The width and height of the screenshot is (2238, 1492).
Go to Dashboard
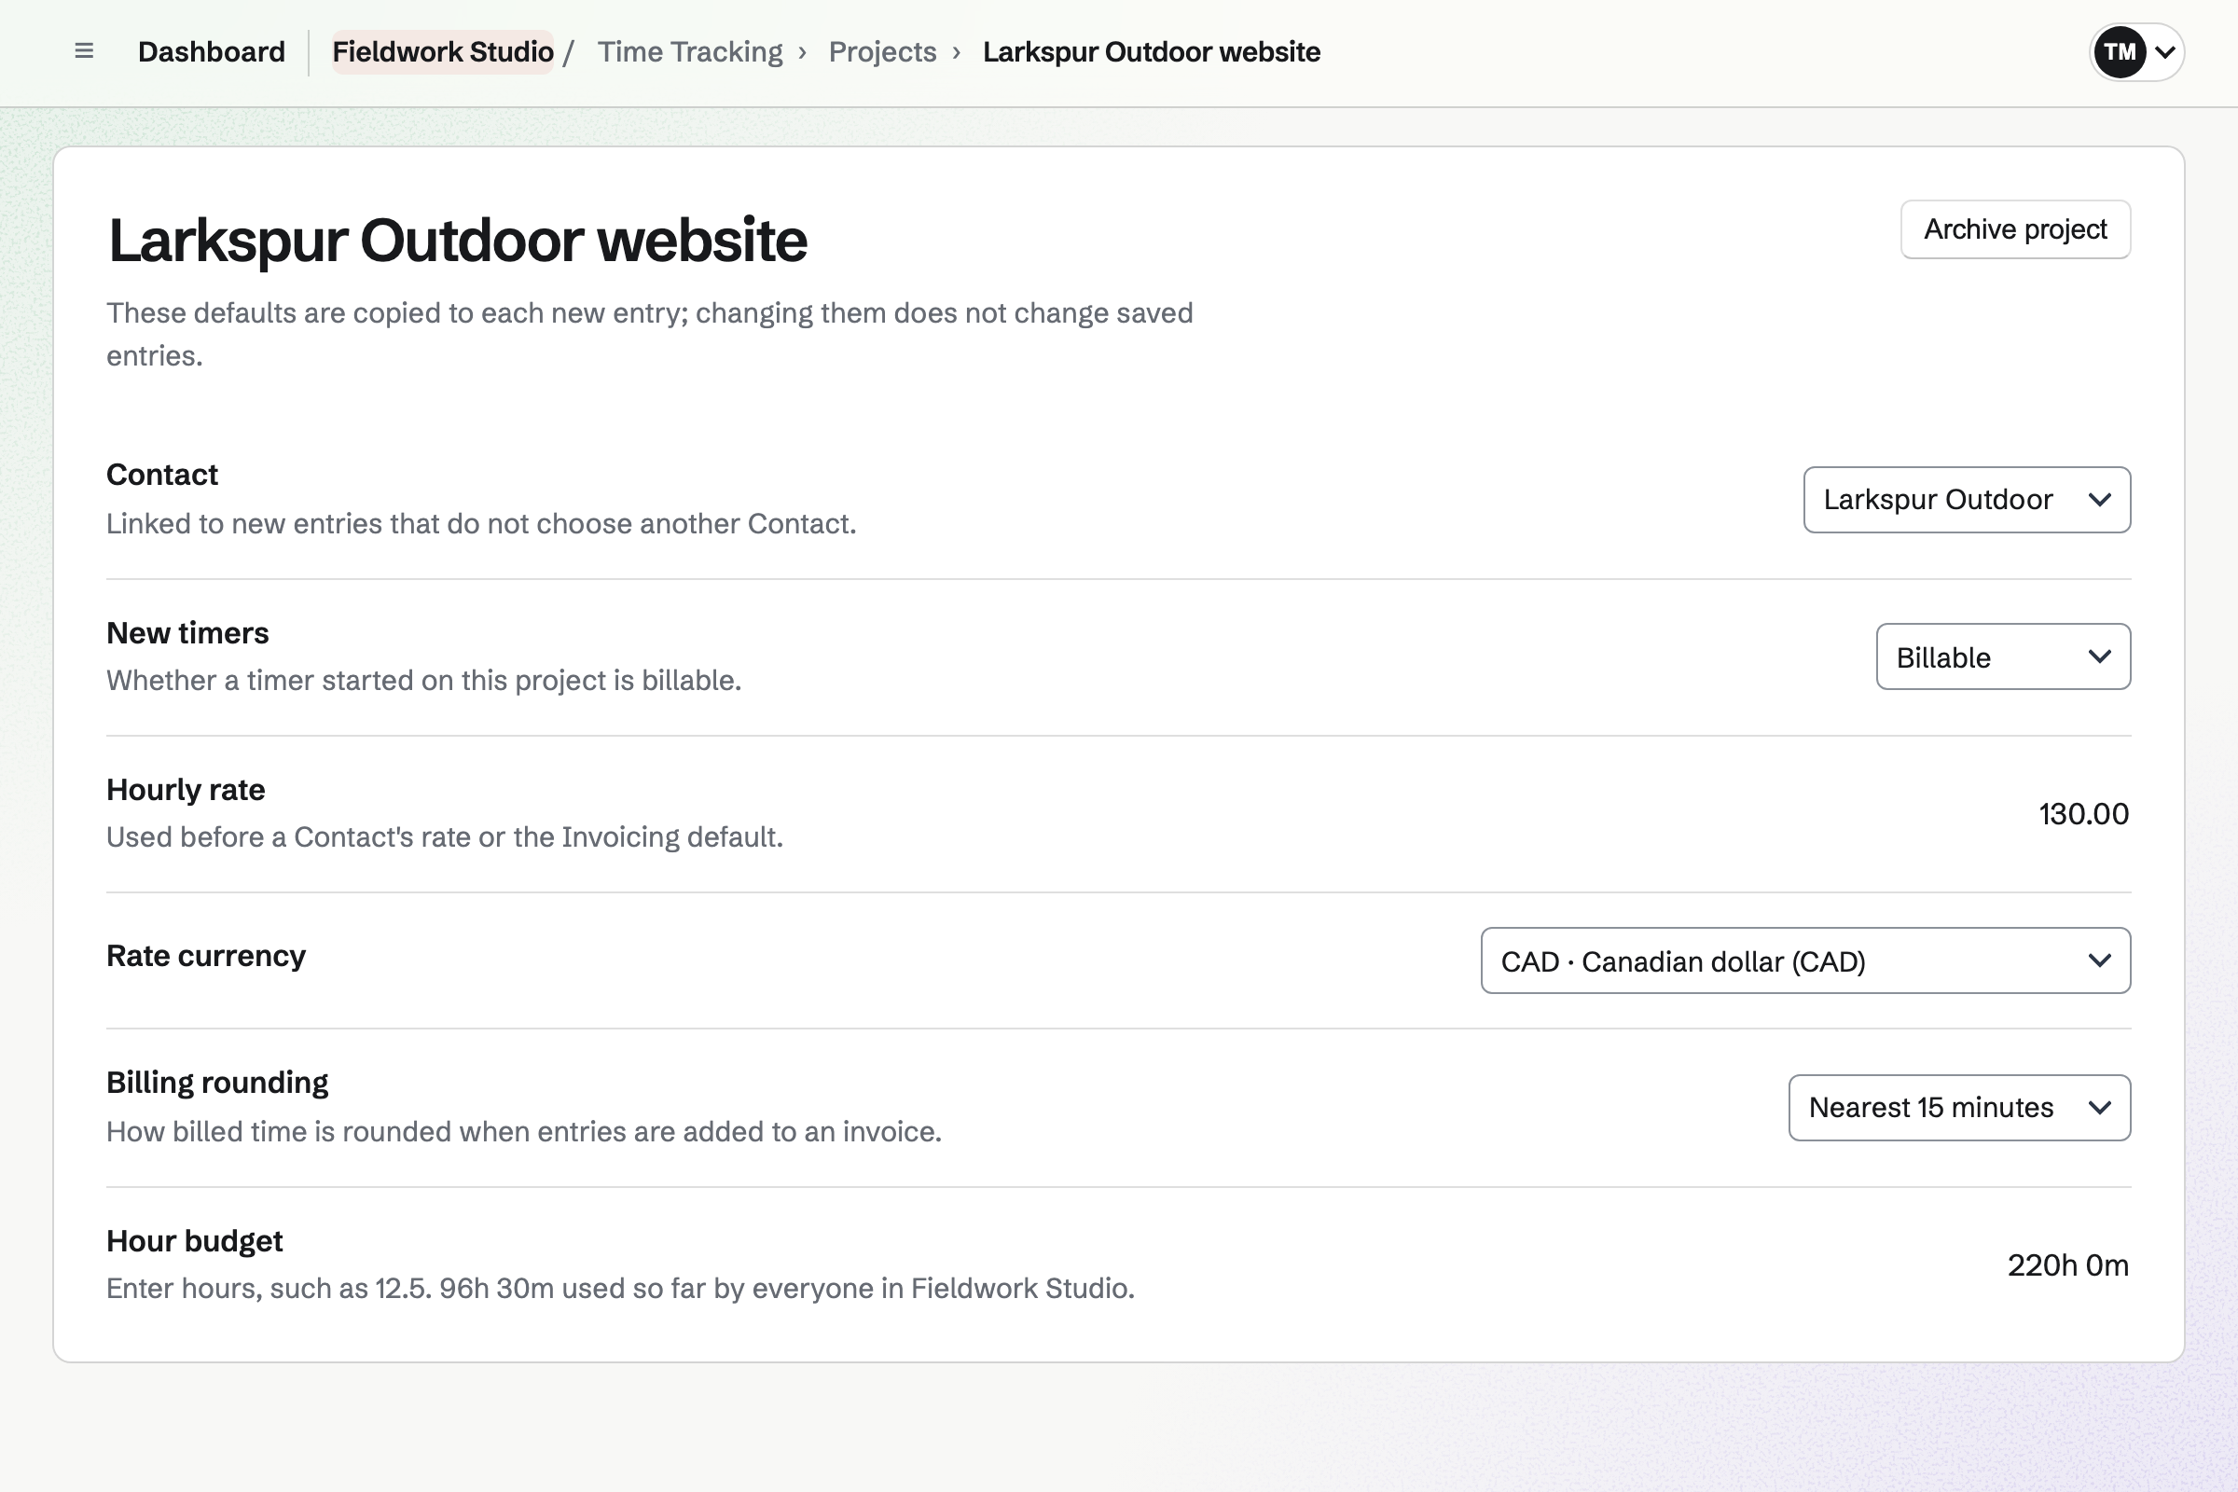coord(212,51)
